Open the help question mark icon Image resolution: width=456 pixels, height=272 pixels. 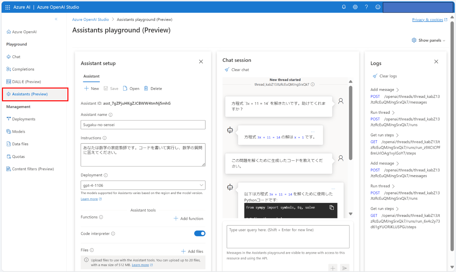click(366, 7)
